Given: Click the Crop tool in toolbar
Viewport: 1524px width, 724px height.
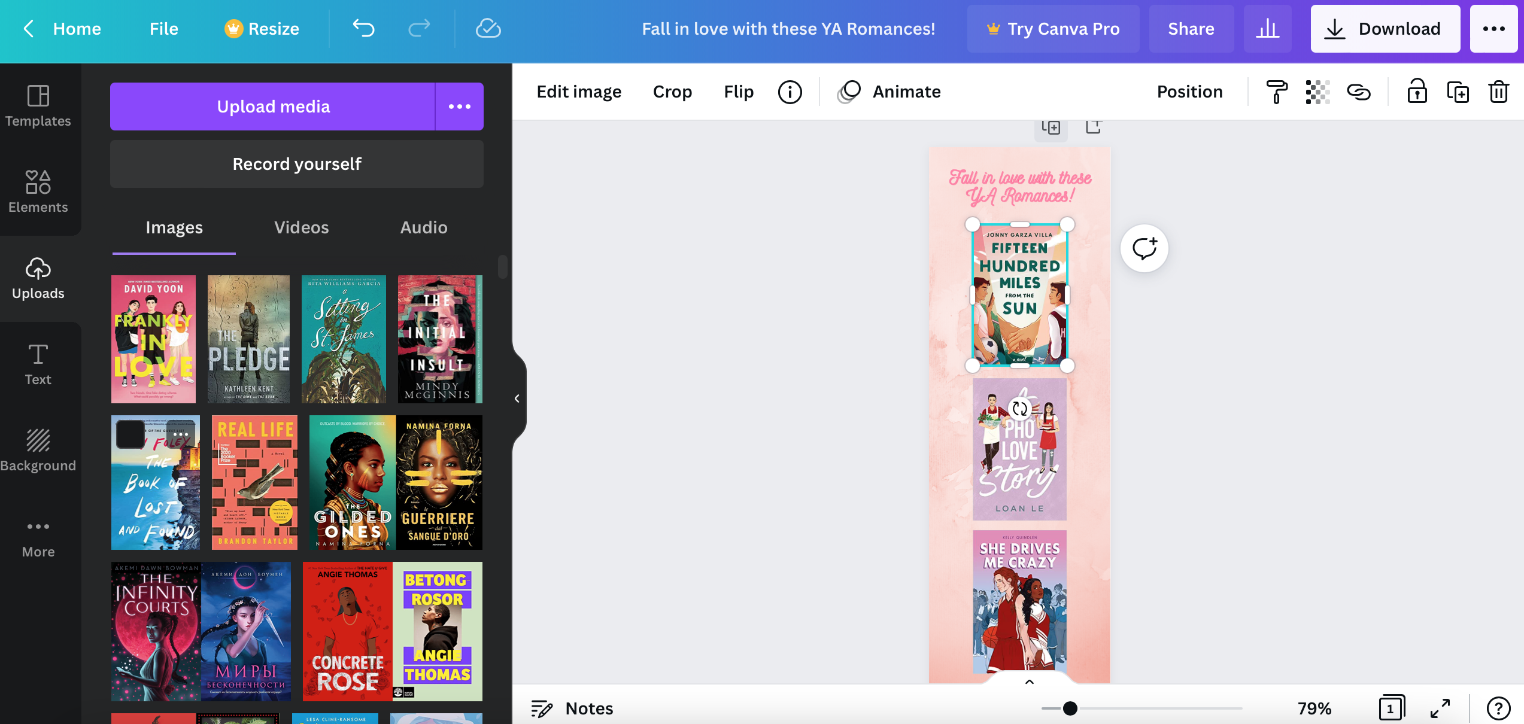Looking at the screenshot, I should (x=673, y=90).
